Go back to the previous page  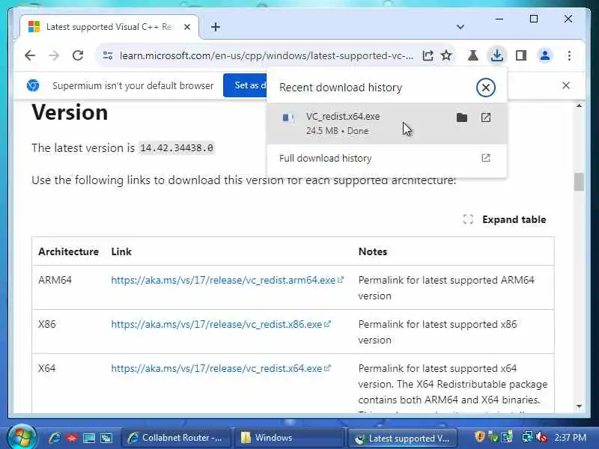30,55
